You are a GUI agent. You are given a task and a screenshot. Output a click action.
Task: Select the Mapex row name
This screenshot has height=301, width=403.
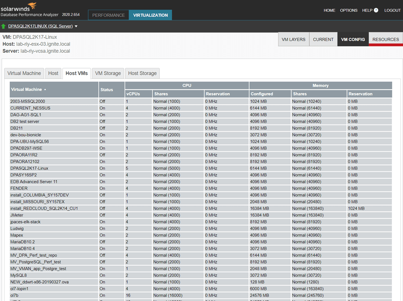click(x=17, y=235)
